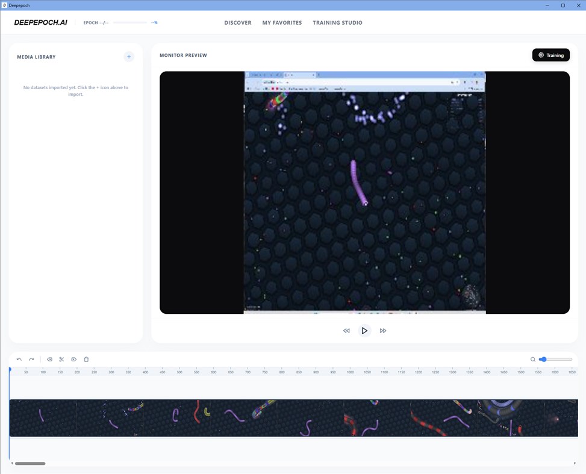Select the scissors cut tool
Viewport: 586px width, 474px height.
click(x=61, y=359)
